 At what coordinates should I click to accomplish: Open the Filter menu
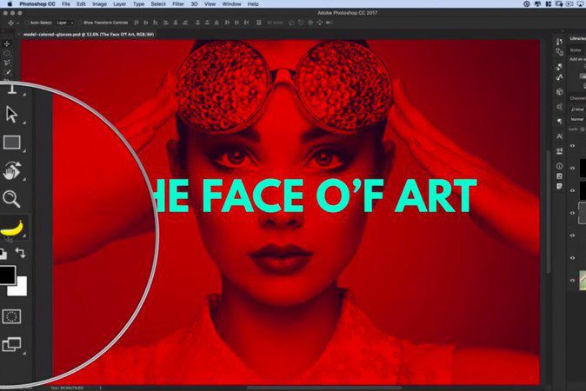(178, 4)
